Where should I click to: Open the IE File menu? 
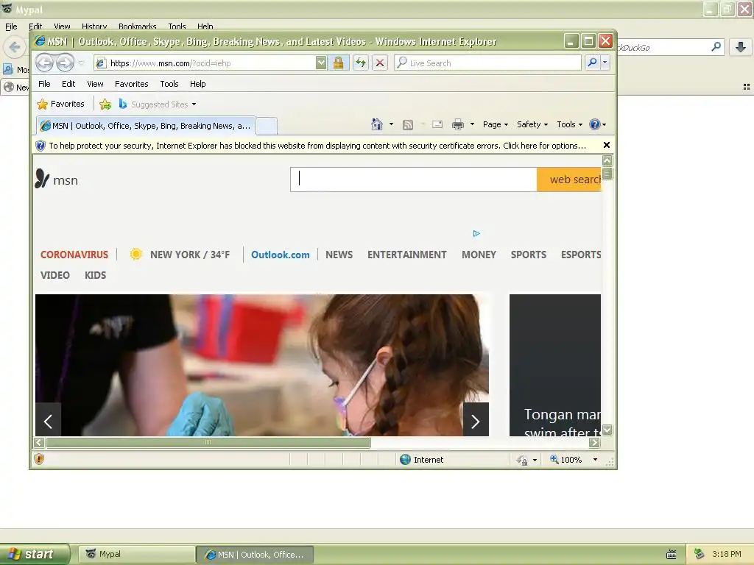pos(44,84)
